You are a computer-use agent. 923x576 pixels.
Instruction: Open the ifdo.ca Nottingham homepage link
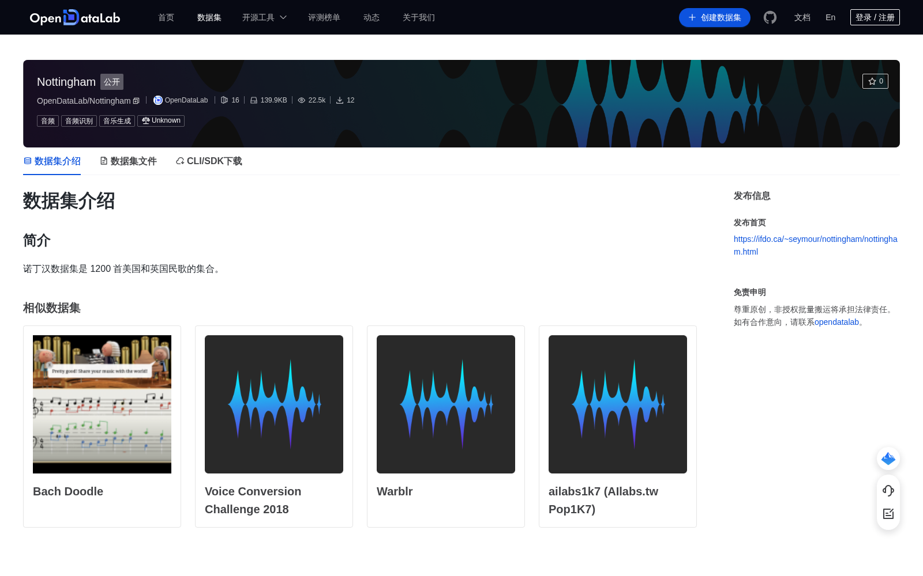click(816, 245)
